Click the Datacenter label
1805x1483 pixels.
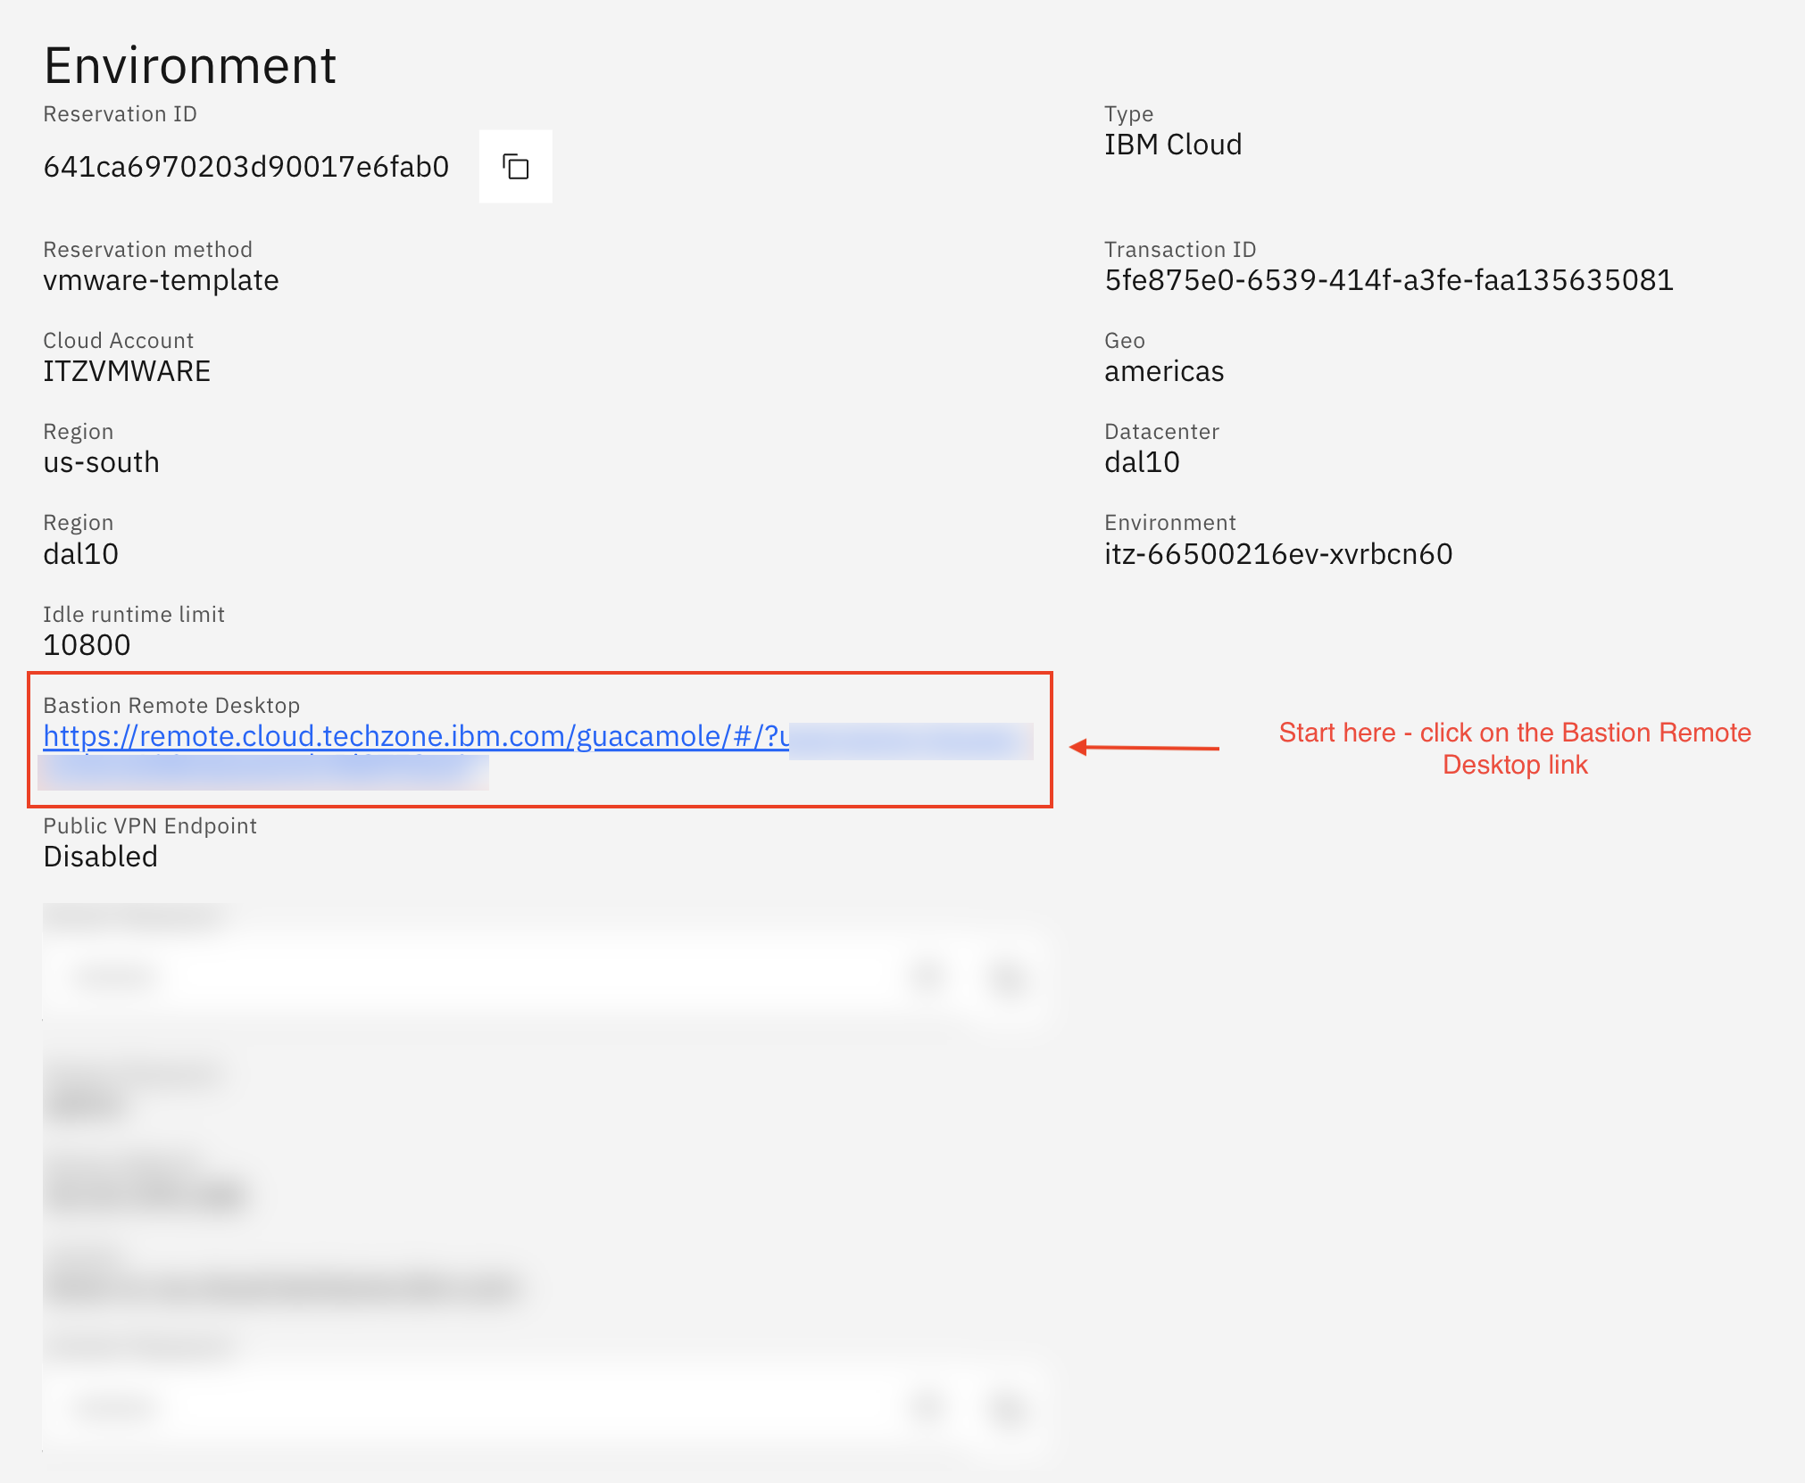(1161, 432)
